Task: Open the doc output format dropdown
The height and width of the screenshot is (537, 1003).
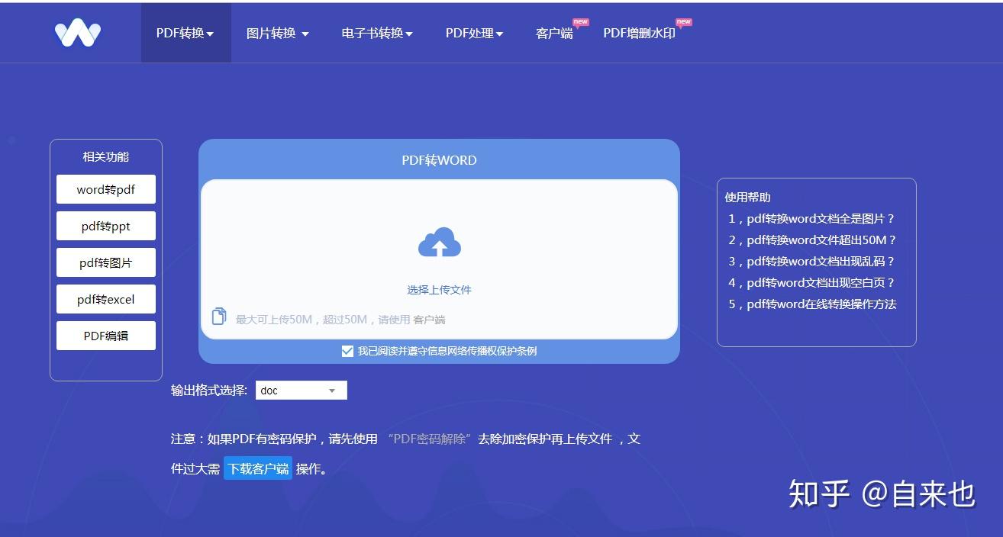Action: tap(302, 391)
